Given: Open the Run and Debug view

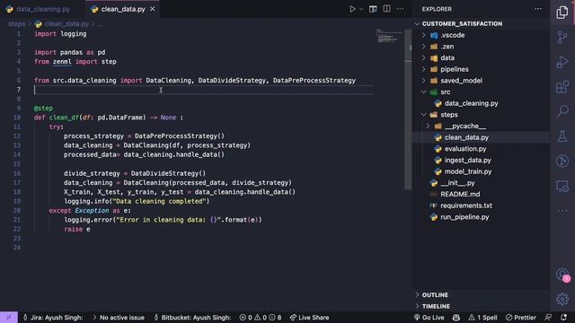Looking at the screenshot, I should point(562,62).
